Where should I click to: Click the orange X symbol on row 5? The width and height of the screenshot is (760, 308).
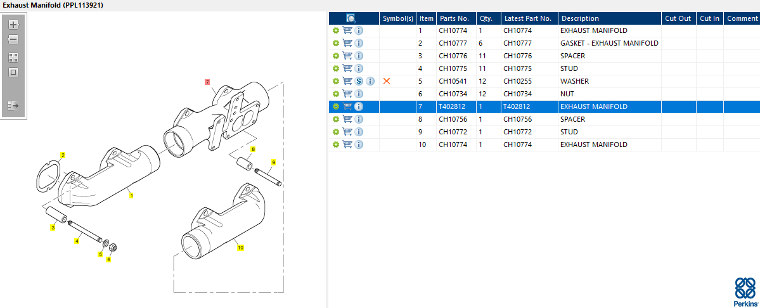387,81
